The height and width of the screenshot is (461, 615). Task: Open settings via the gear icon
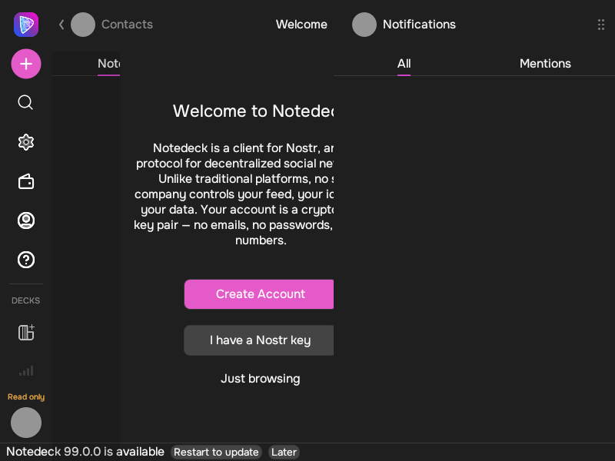pos(26,142)
